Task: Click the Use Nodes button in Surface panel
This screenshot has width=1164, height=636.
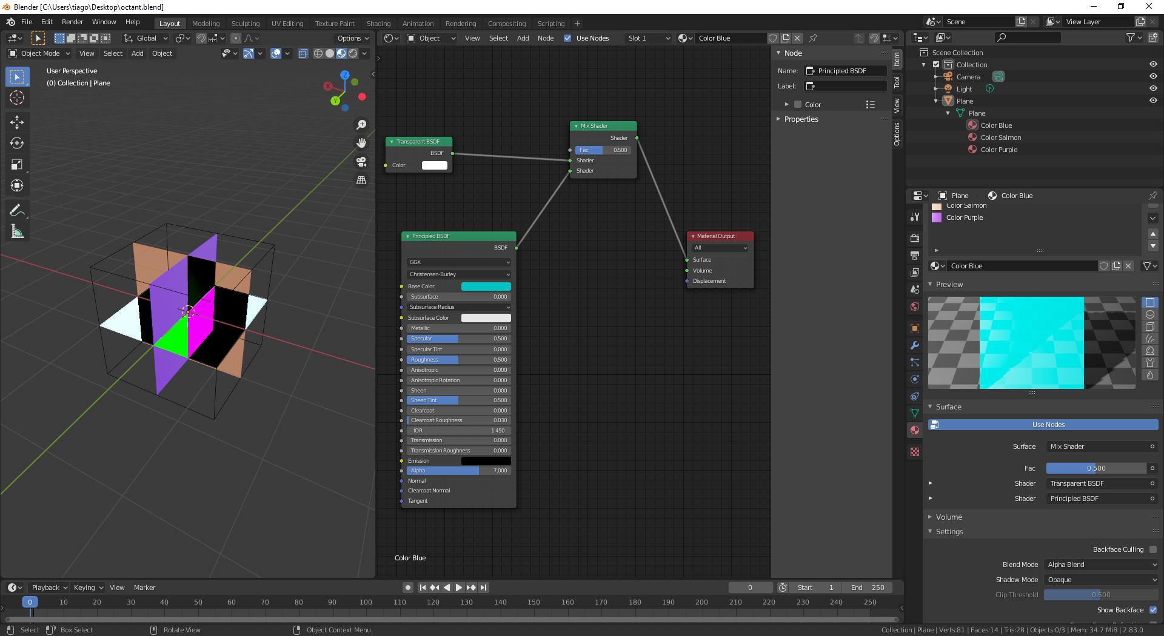Action: [1043, 425]
